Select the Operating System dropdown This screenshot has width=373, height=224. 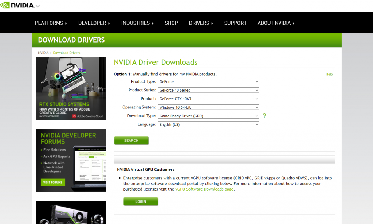click(208, 107)
